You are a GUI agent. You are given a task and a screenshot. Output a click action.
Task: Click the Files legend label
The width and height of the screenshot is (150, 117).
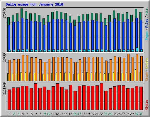coord(147,23)
